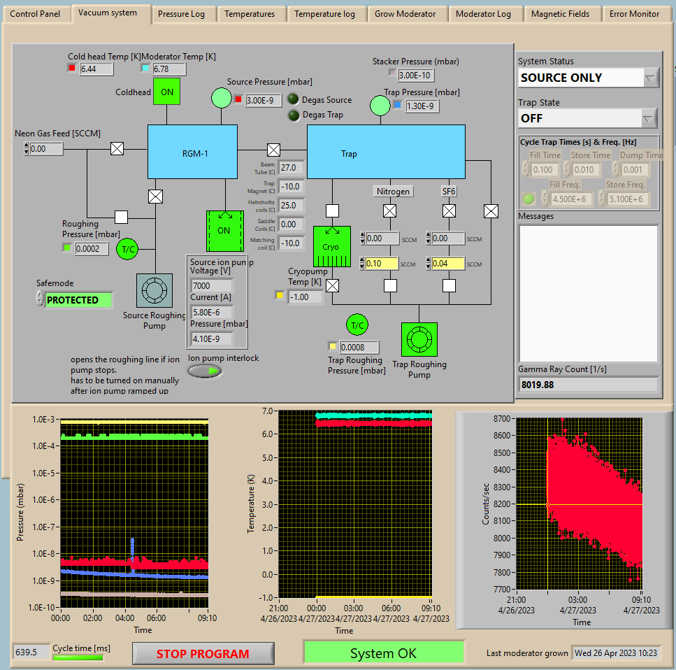This screenshot has height=670, width=676.
Task: Toggle the Degas Source indicator
Action: click(x=293, y=100)
